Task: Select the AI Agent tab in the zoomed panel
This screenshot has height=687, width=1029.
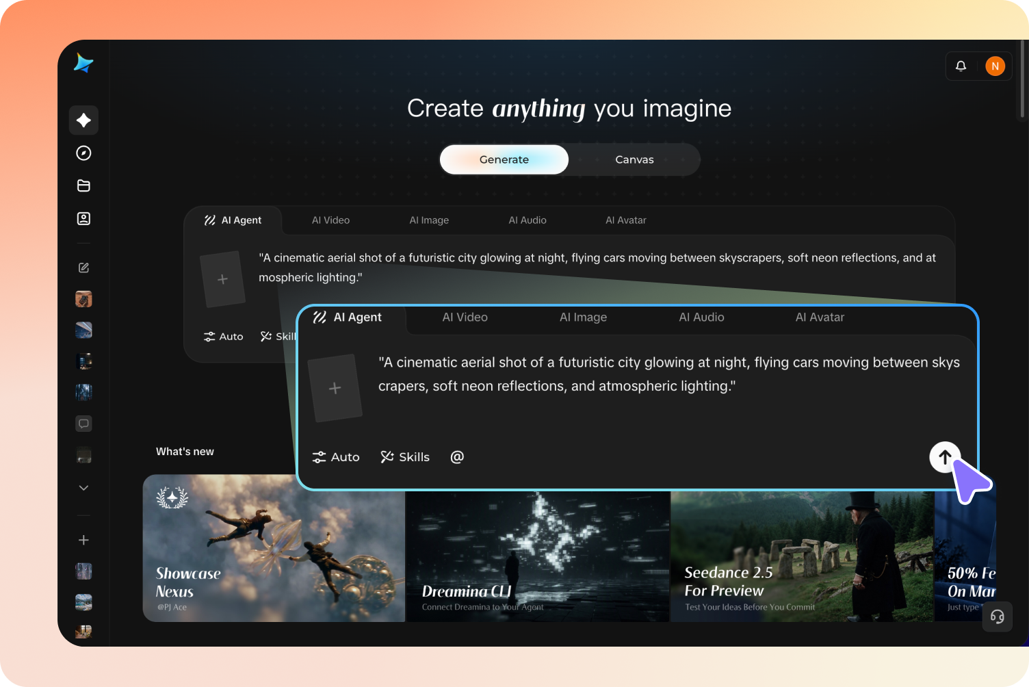Action: coord(348,317)
